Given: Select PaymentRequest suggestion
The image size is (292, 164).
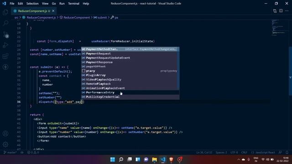Looking at the screenshot, I should tap(130, 54).
